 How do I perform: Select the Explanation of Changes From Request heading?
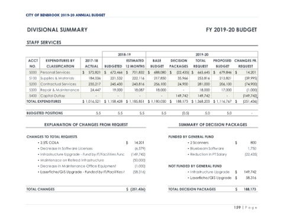point(86,125)
